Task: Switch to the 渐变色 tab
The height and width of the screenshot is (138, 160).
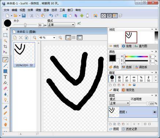Action: tap(128, 90)
